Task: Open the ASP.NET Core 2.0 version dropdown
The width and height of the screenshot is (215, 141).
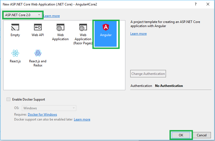Action: click(x=23, y=15)
